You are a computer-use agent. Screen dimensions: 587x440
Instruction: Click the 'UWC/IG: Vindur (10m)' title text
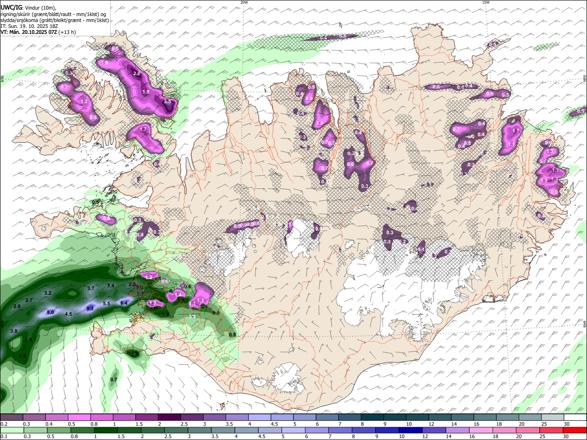pyautogui.click(x=28, y=8)
